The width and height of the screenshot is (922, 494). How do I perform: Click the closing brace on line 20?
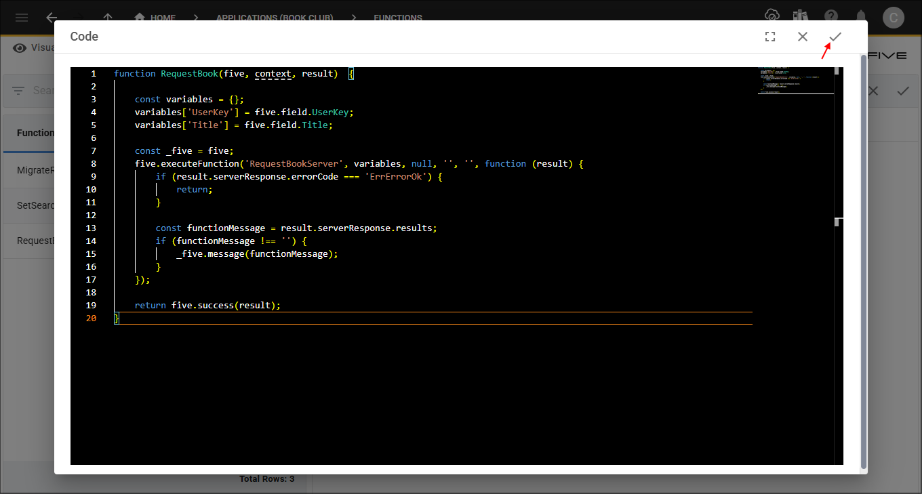[x=117, y=318]
